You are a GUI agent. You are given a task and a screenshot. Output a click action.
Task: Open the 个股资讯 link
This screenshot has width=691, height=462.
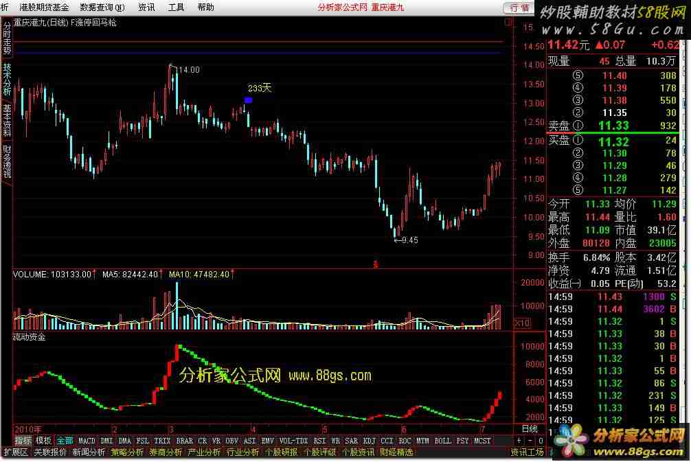[x=358, y=452]
